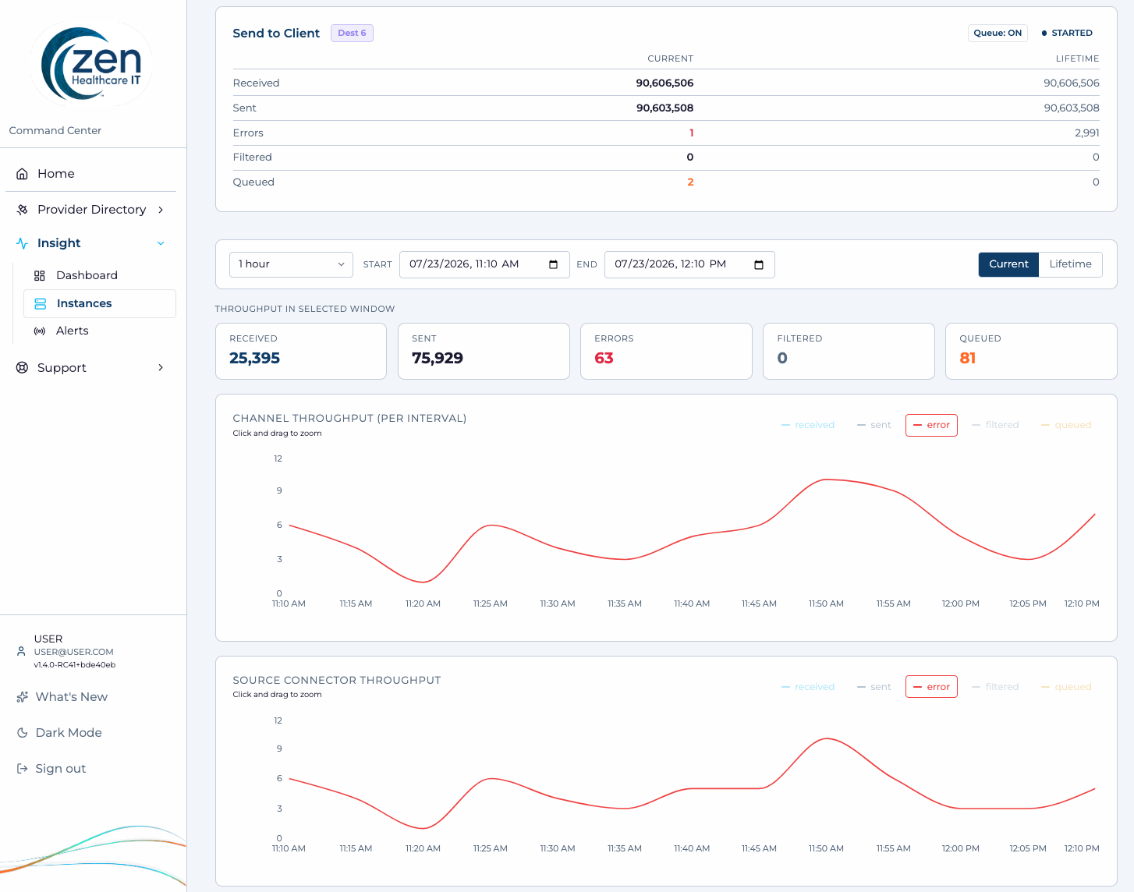Toggle queued series in Channel Throughput legend
Image resolution: width=1134 pixels, height=892 pixels.
point(1066,425)
